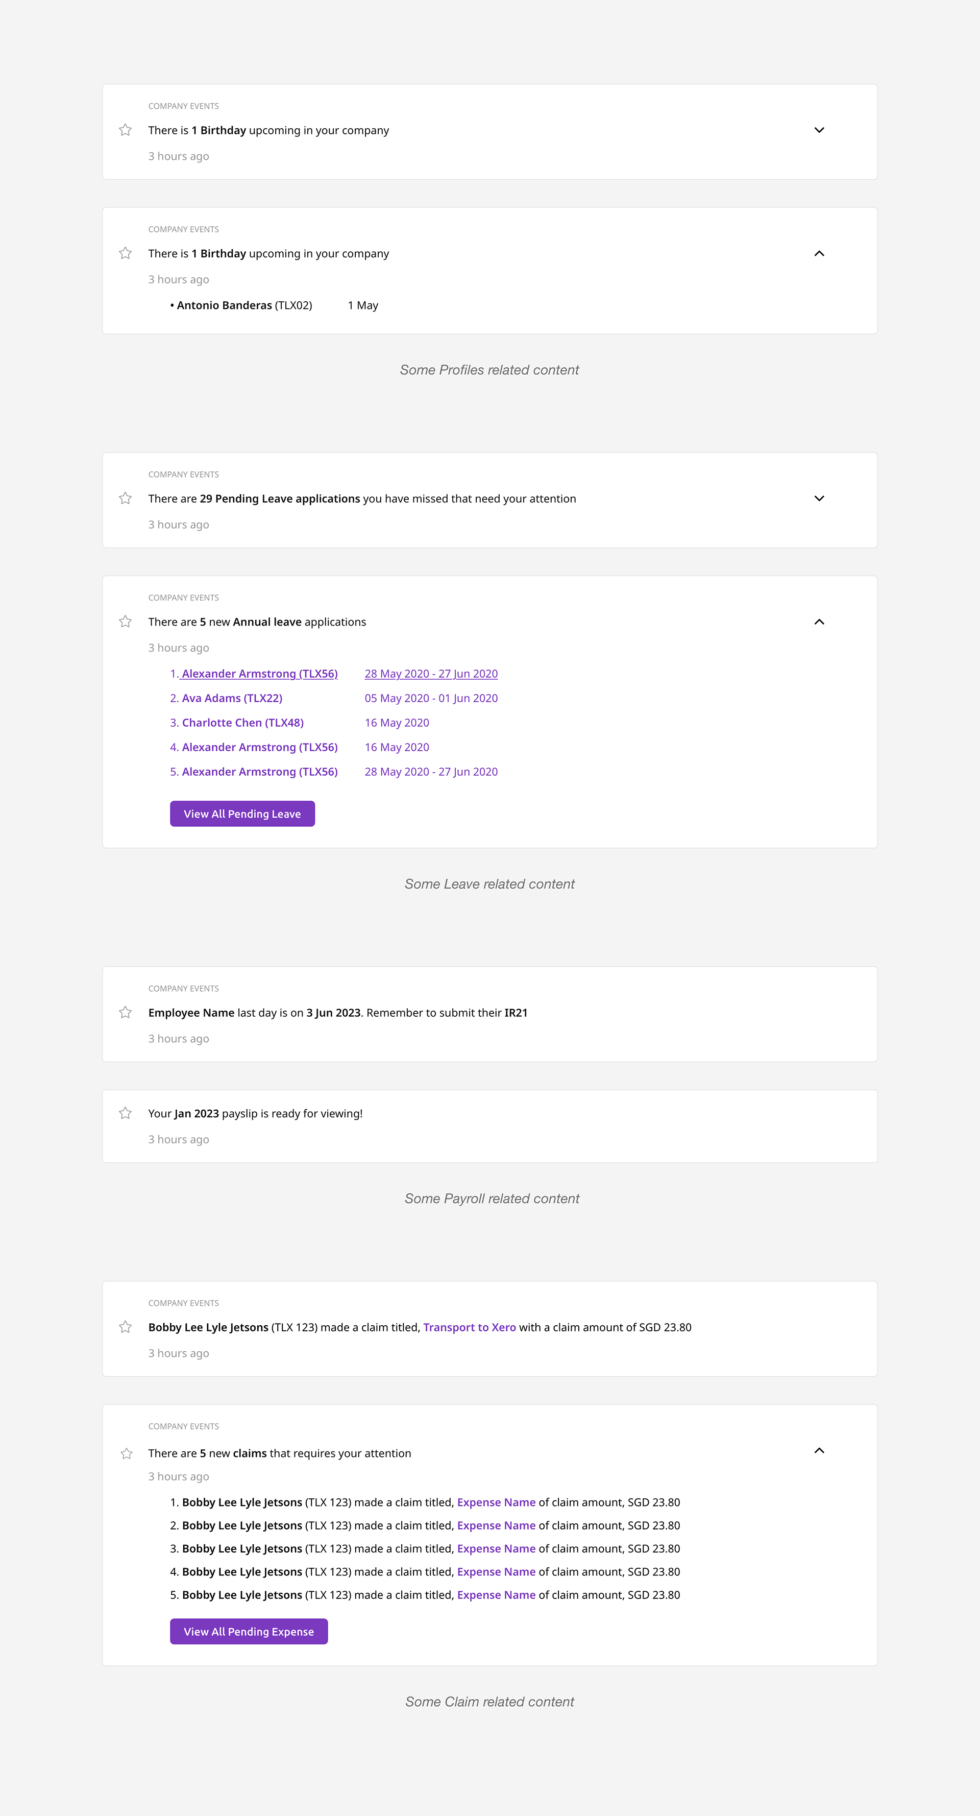Open Ava Adams (TLX22) leave application
The image size is (980, 1816).
pyautogui.click(x=232, y=698)
